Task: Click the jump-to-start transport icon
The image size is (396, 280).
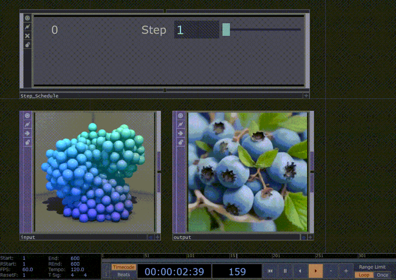Action: (270, 270)
